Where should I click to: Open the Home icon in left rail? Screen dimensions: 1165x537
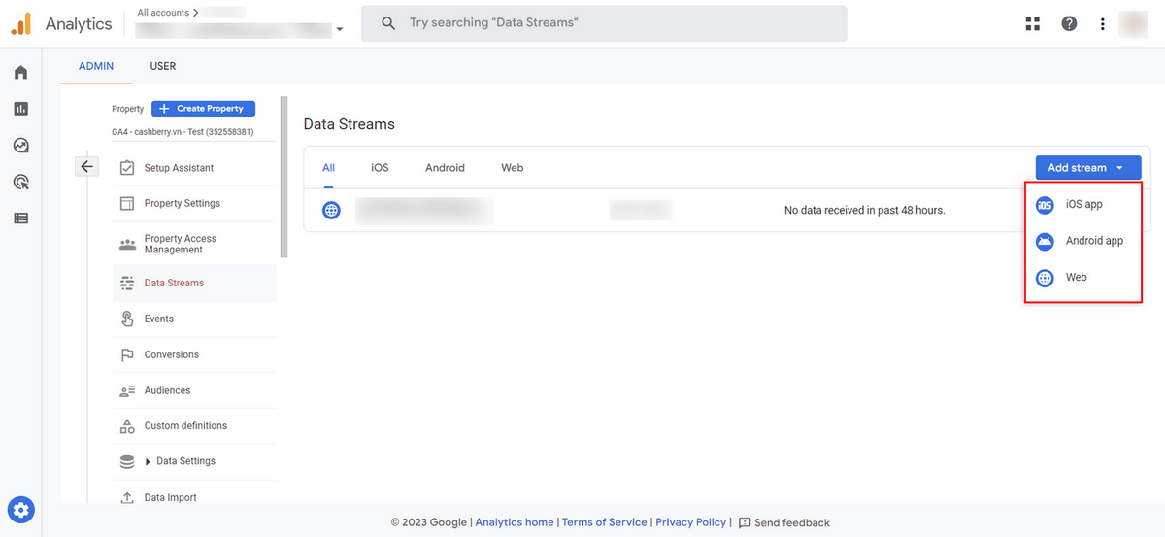[x=20, y=73]
